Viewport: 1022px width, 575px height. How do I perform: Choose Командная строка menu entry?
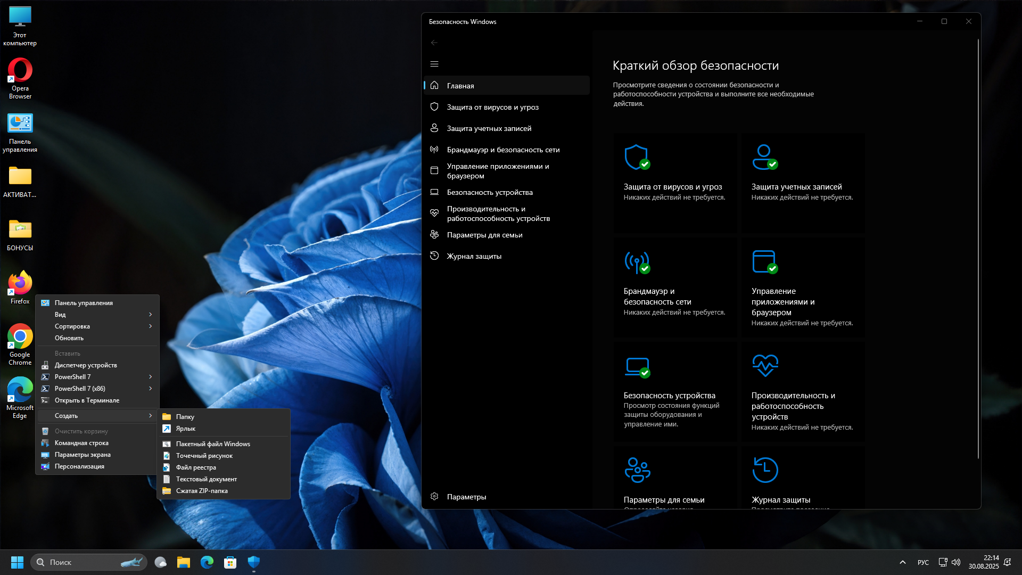[97, 443]
